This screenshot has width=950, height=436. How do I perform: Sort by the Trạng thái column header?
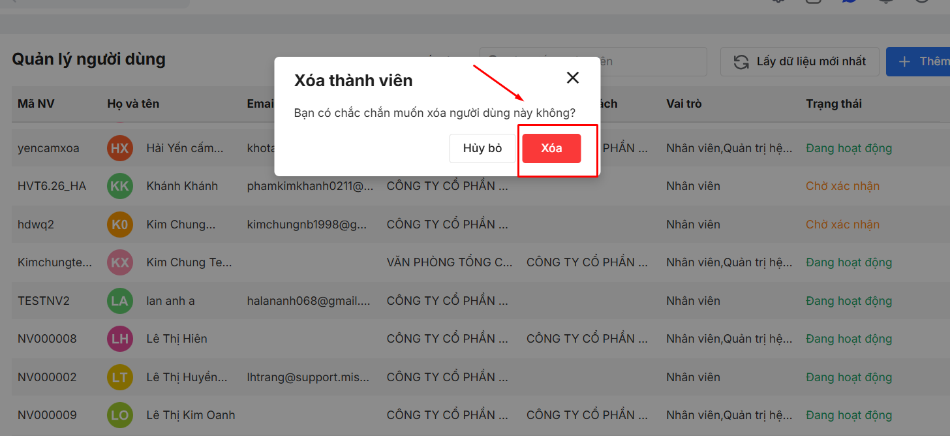tap(833, 104)
